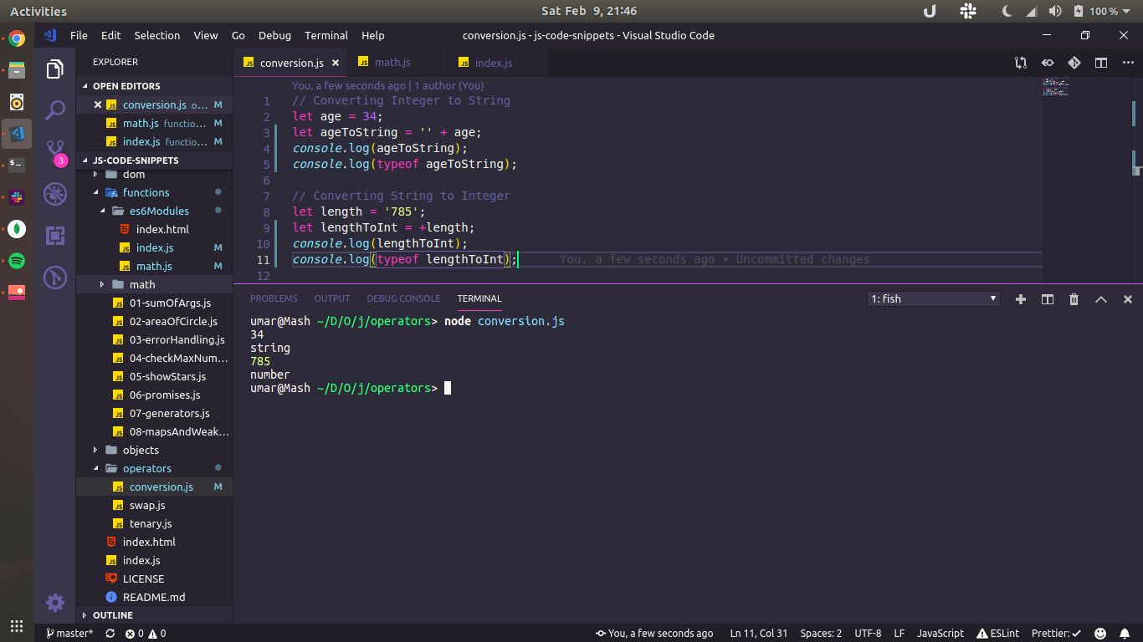Open the File menu
Image resolution: width=1143 pixels, height=642 pixels.
pos(79,35)
